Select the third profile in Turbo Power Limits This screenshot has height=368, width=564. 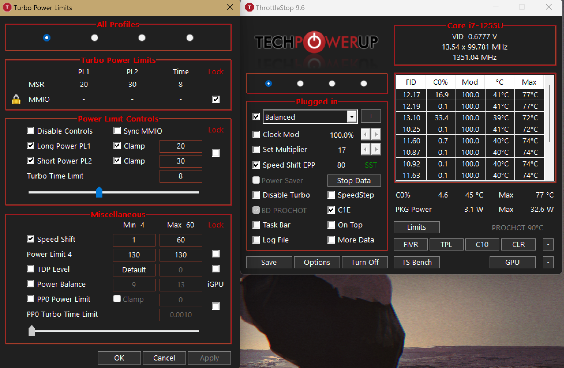142,38
